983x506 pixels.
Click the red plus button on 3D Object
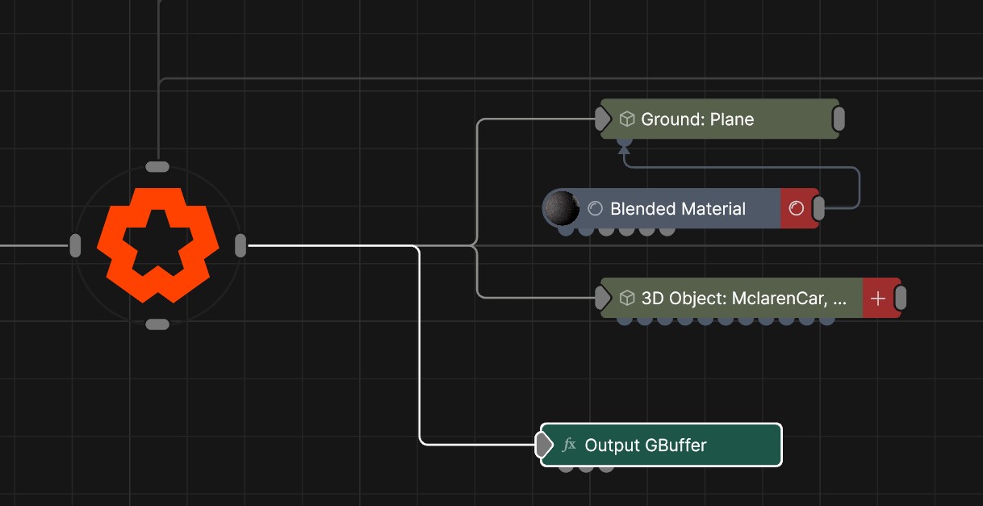tap(879, 299)
